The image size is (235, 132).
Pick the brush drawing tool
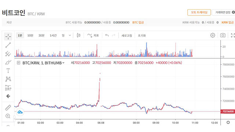pyautogui.click(x=8, y=62)
